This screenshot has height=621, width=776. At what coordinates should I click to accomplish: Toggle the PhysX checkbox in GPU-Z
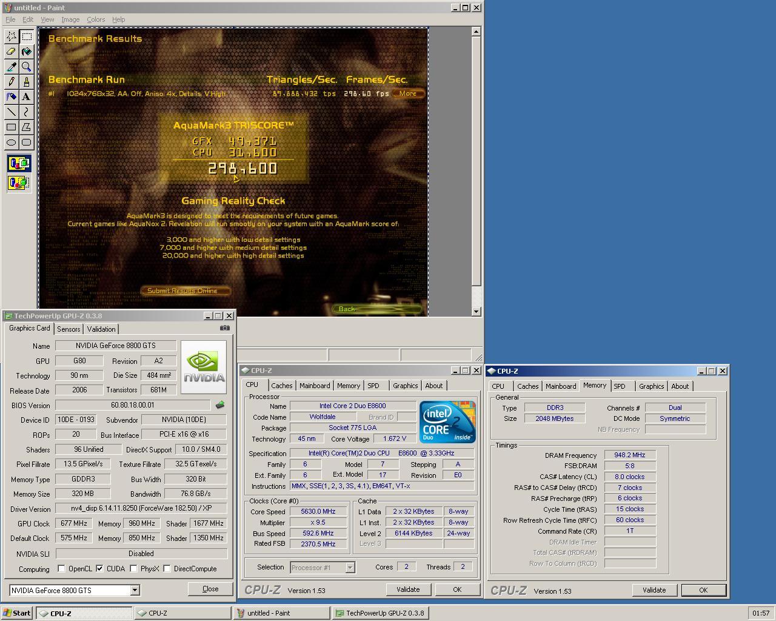133,569
